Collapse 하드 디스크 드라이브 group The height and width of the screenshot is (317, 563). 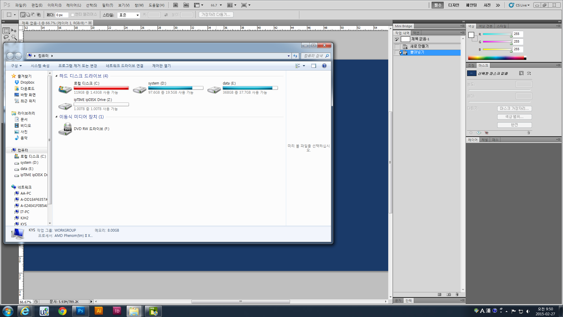(57, 76)
